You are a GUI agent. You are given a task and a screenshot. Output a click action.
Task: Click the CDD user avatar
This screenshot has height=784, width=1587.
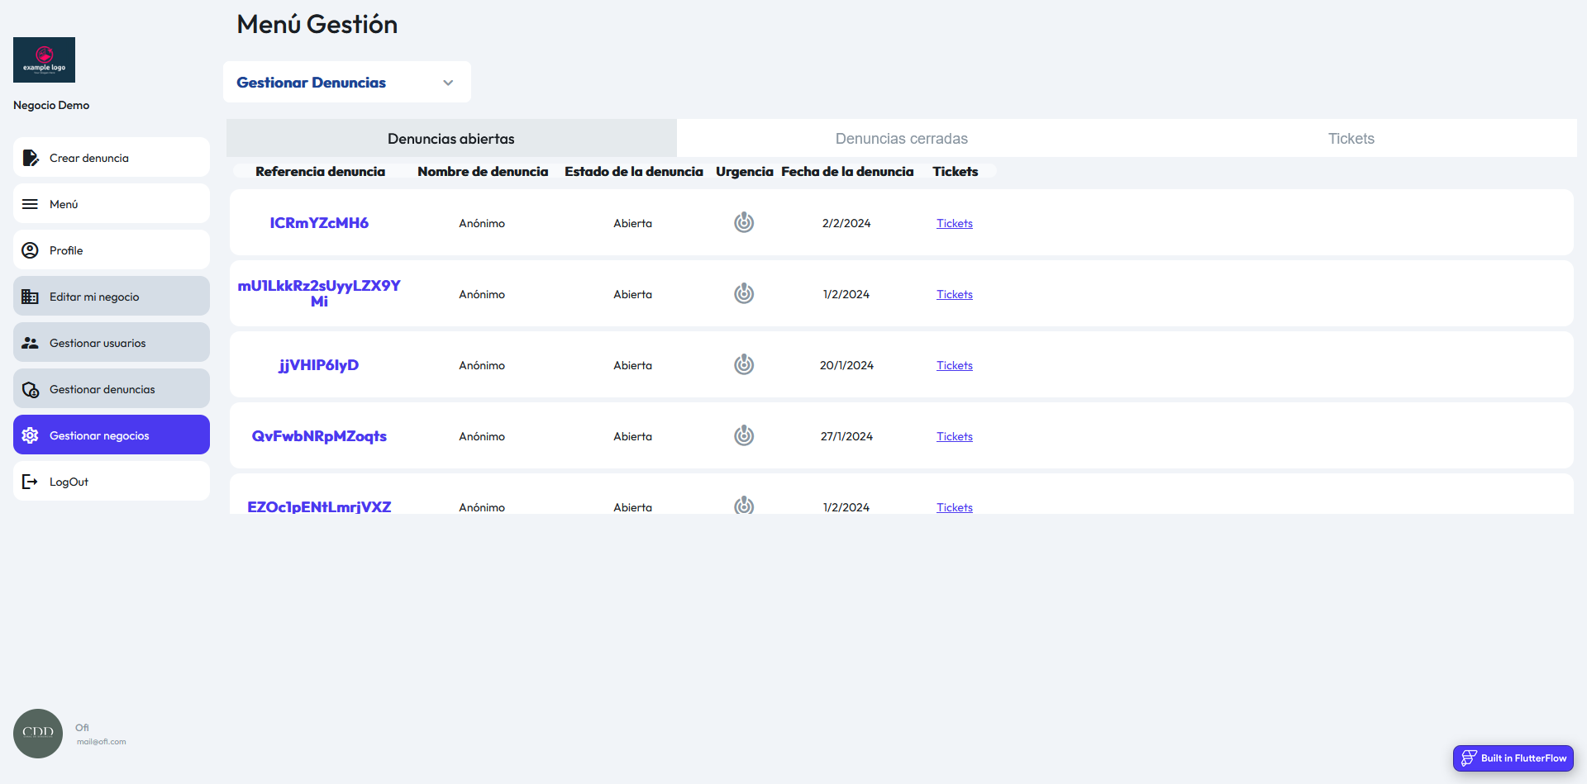pyautogui.click(x=38, y=733)
